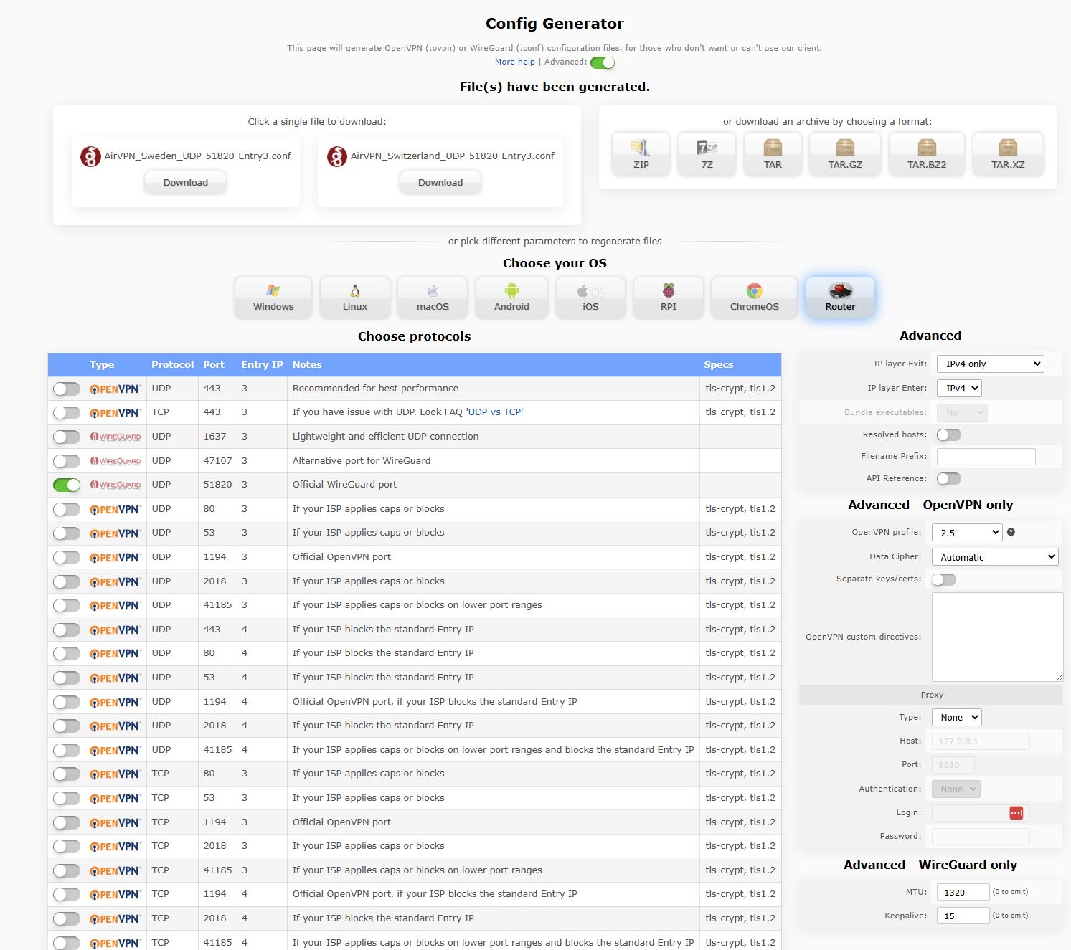Choose ChromeOS as your OS

tap(755, 298)
